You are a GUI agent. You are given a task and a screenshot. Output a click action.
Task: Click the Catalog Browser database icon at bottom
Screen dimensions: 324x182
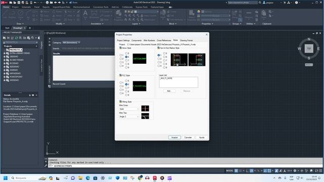pyautogui.click(x=50, y=86)
